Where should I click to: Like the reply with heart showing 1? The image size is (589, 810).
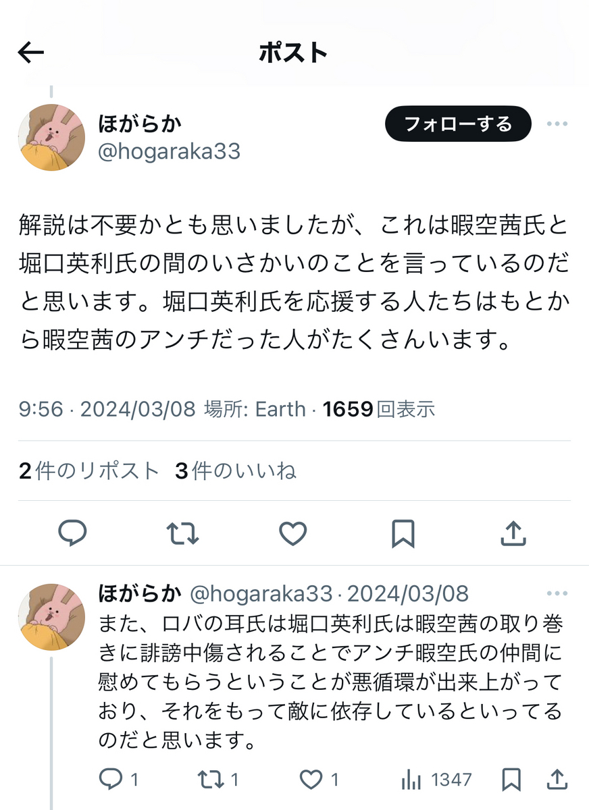tap(319, 780)
